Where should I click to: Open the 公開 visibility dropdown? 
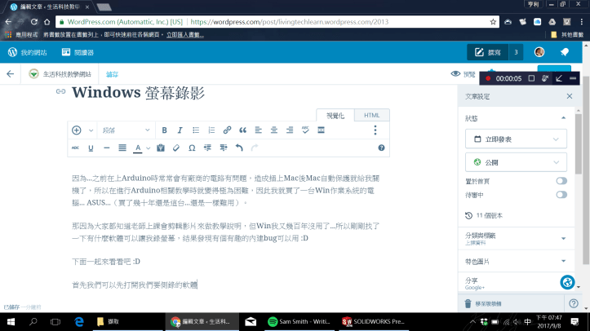coord(516,161)
